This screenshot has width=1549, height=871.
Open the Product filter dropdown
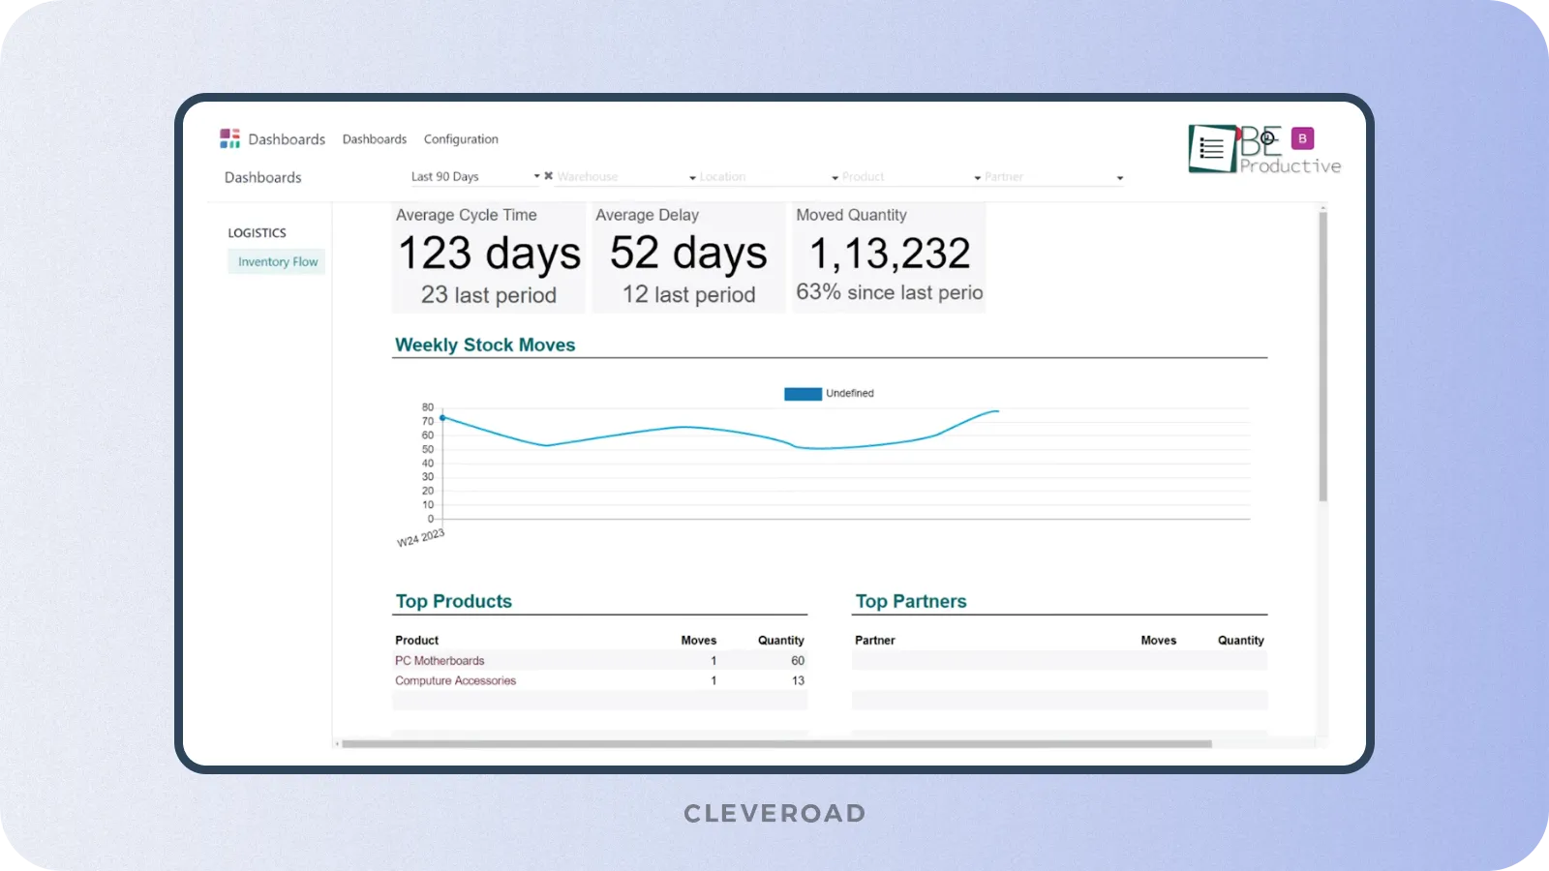coord(900,176)
